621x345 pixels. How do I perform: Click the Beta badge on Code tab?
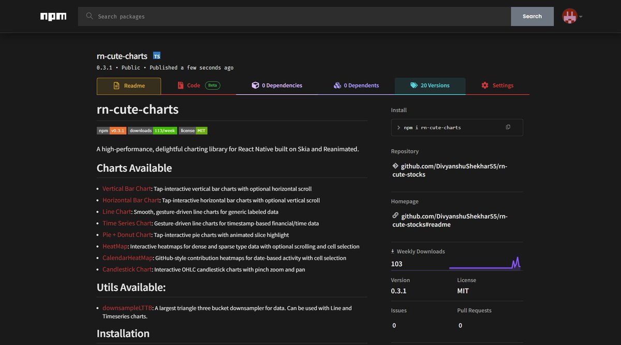[x=213, y=85]
